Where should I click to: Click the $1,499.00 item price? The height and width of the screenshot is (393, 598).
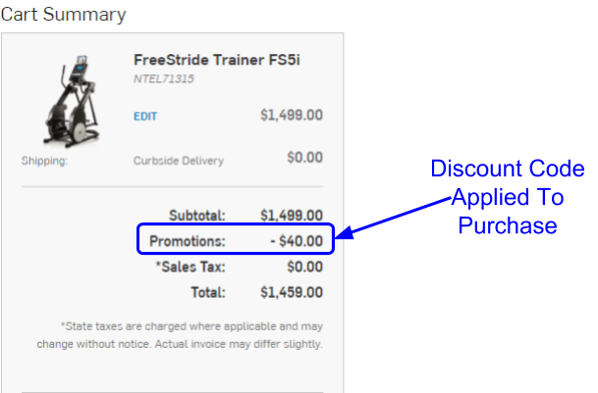[x=292, y=115]
